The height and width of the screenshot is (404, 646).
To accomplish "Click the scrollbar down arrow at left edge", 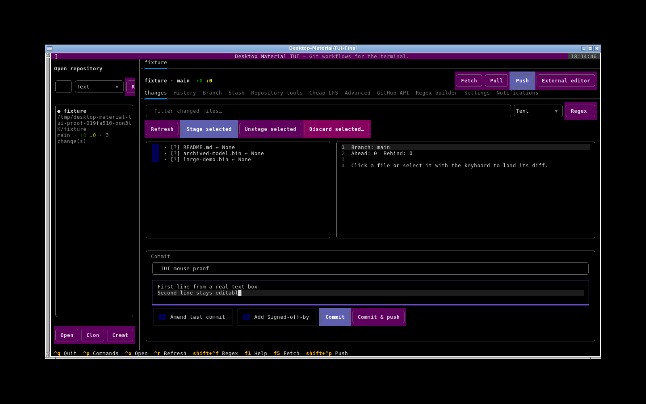I will [x=48, y=355].
